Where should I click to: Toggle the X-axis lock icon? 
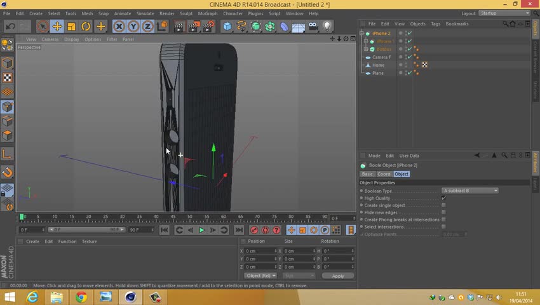point(119,26)
